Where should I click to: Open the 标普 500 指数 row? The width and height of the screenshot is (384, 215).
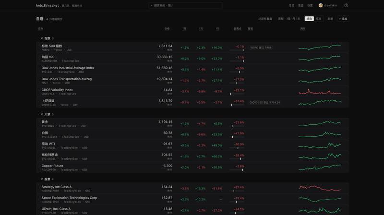[x=192, y=48]
